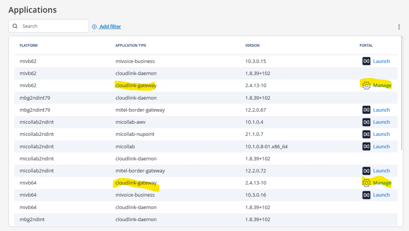Select micollab-nupoint application type cell
This screenshot has width=409, height=231.
[135, 134]
